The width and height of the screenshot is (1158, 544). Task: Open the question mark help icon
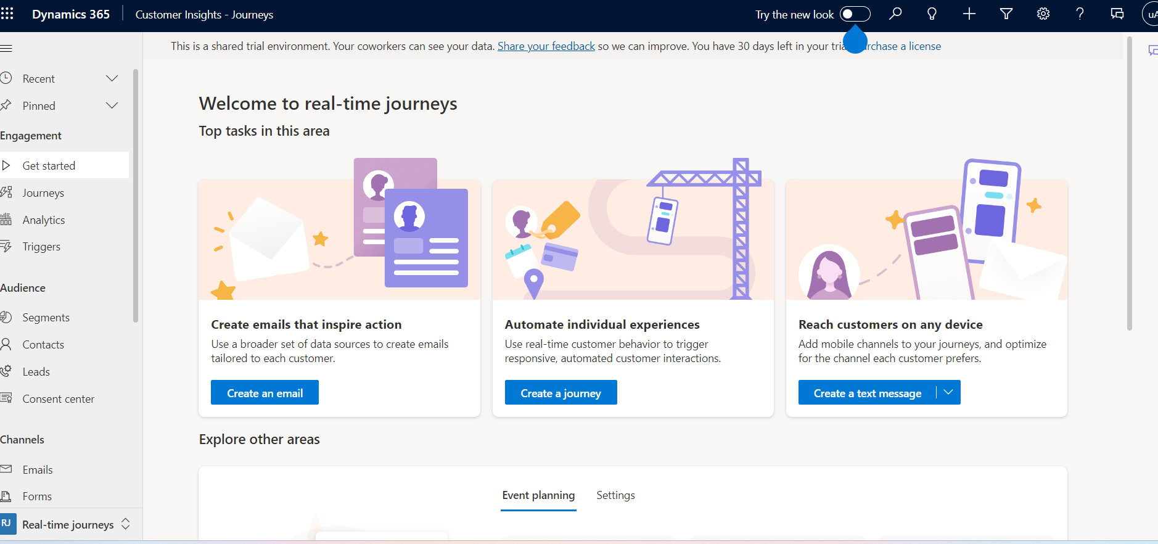point(1080,14)
